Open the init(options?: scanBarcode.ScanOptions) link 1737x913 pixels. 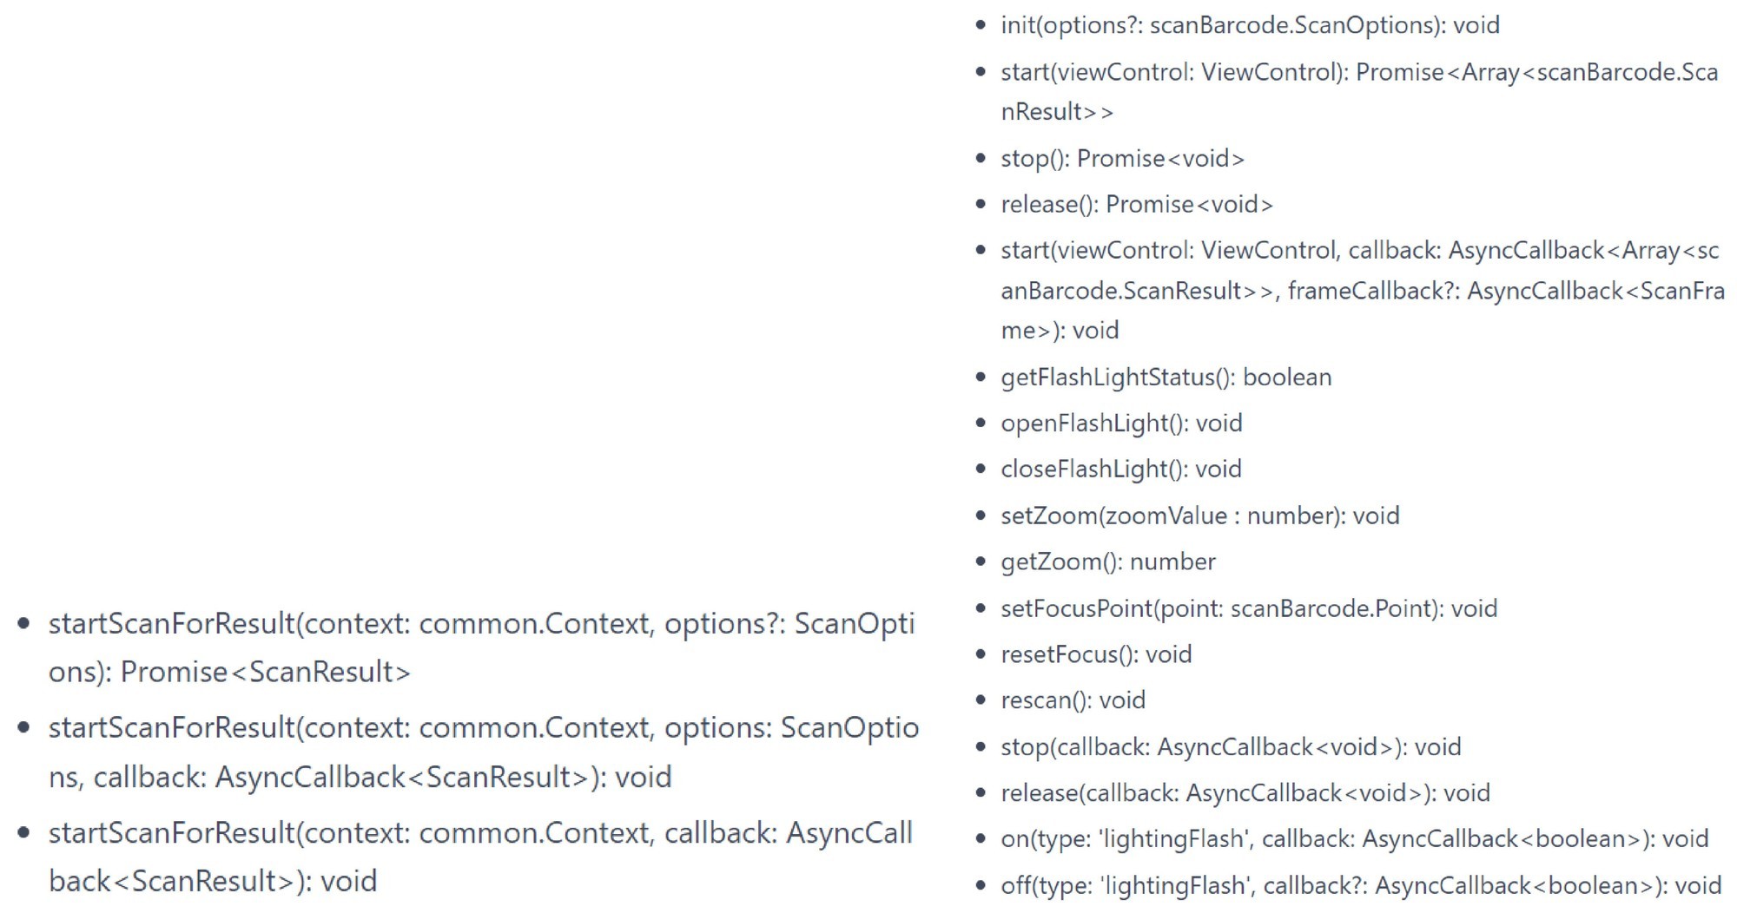(x=1250, y=25)
